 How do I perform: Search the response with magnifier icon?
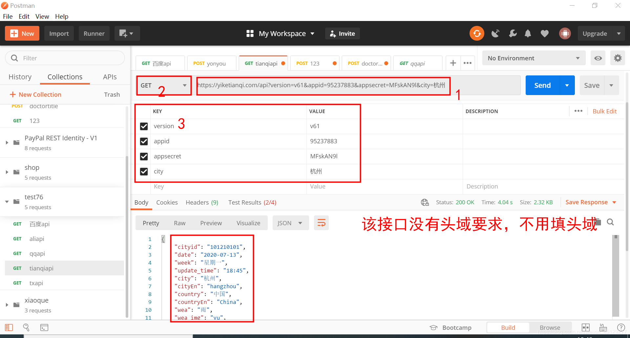pos(610,222)
